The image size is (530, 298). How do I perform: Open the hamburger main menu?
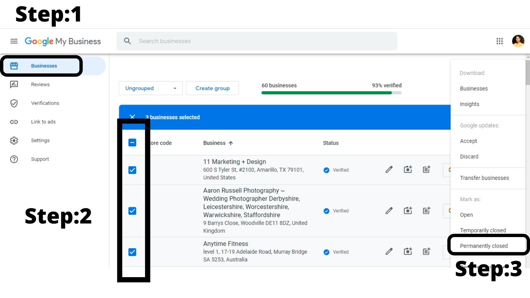(x=14, y=41)
